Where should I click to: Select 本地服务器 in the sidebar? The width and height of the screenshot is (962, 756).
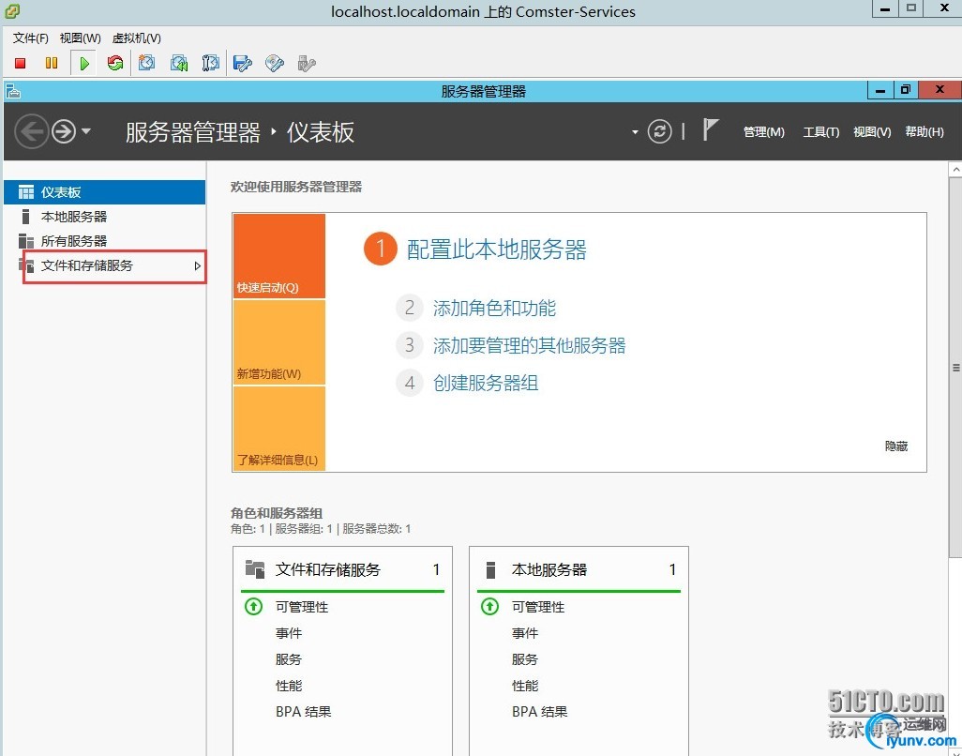click(104, 217)
